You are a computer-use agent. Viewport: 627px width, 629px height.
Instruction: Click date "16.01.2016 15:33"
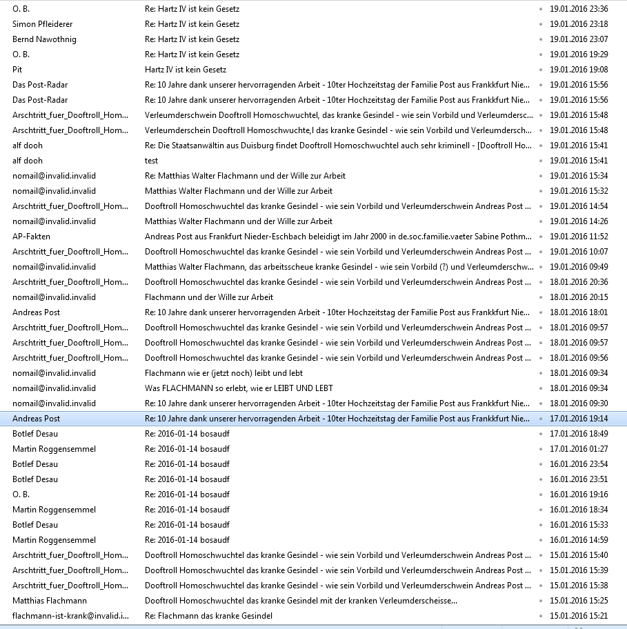[579, 525]
